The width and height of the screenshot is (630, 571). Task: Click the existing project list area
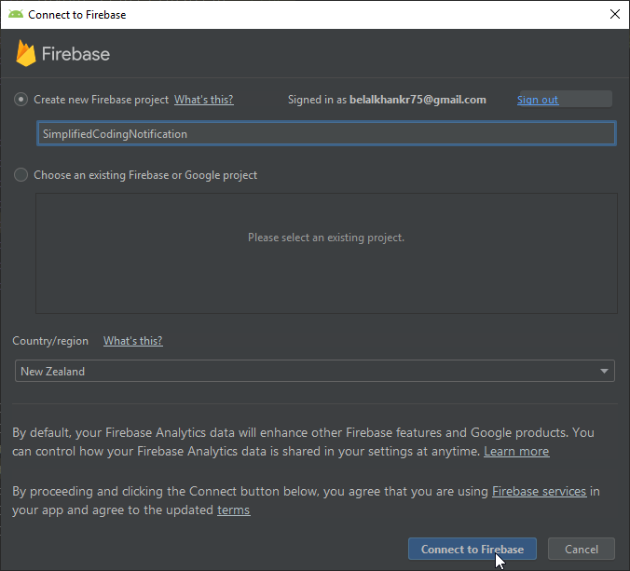(x=326, y=253)
